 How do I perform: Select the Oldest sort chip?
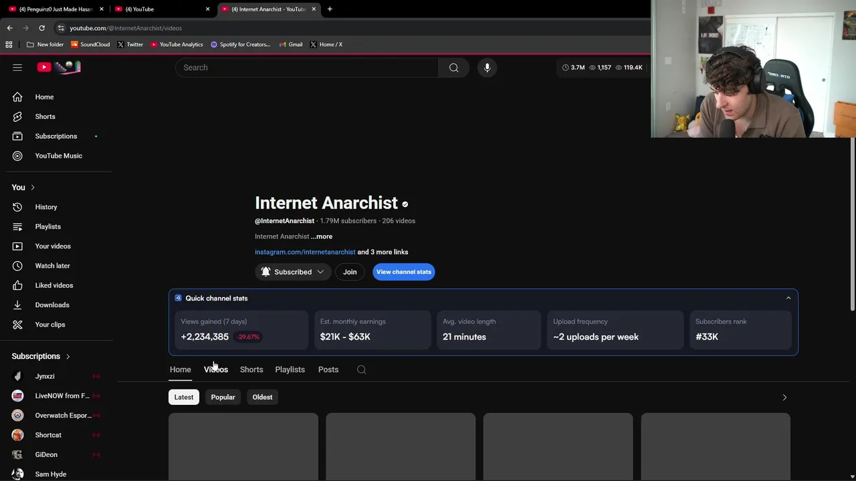pos(262,397)
